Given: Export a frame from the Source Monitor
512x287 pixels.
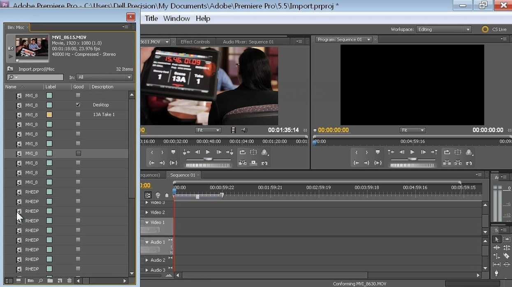Looking at the screenshot, I should coord(264,163).
